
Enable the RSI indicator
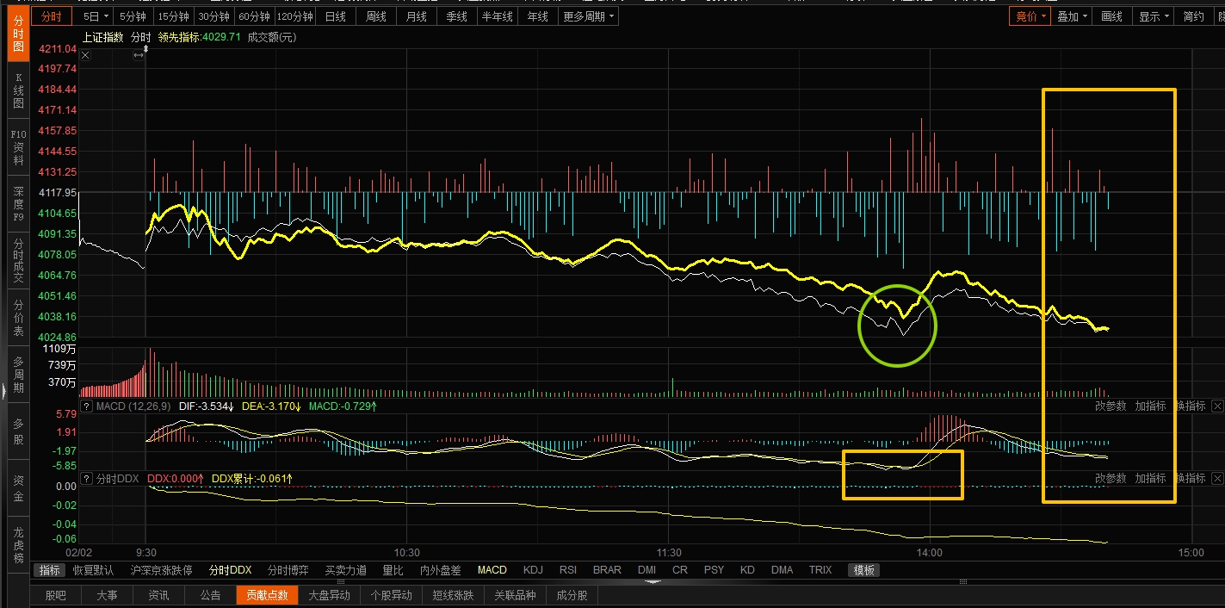coord(568,570)
